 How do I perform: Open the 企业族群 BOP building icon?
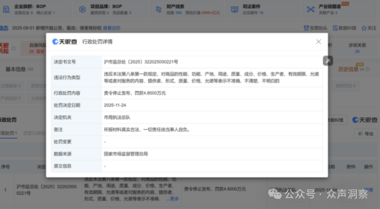pyautogui.click(x=6, y=10)
